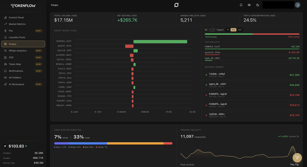Image resolution: width=307 pixels, height=167 pixels.
Task: Open the user avatar J
Action: 298,5
